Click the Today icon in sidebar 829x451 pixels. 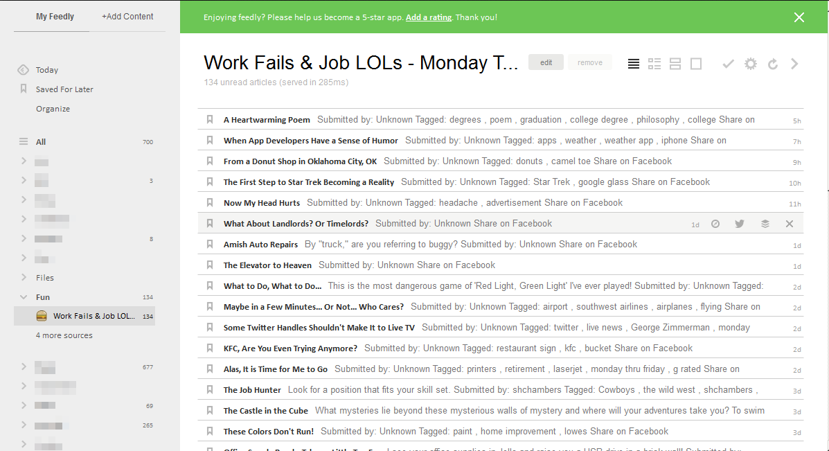(x=23, y=70)
